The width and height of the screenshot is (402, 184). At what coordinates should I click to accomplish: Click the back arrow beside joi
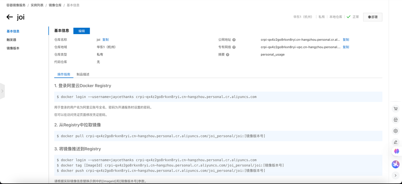(x=9, y=17)
